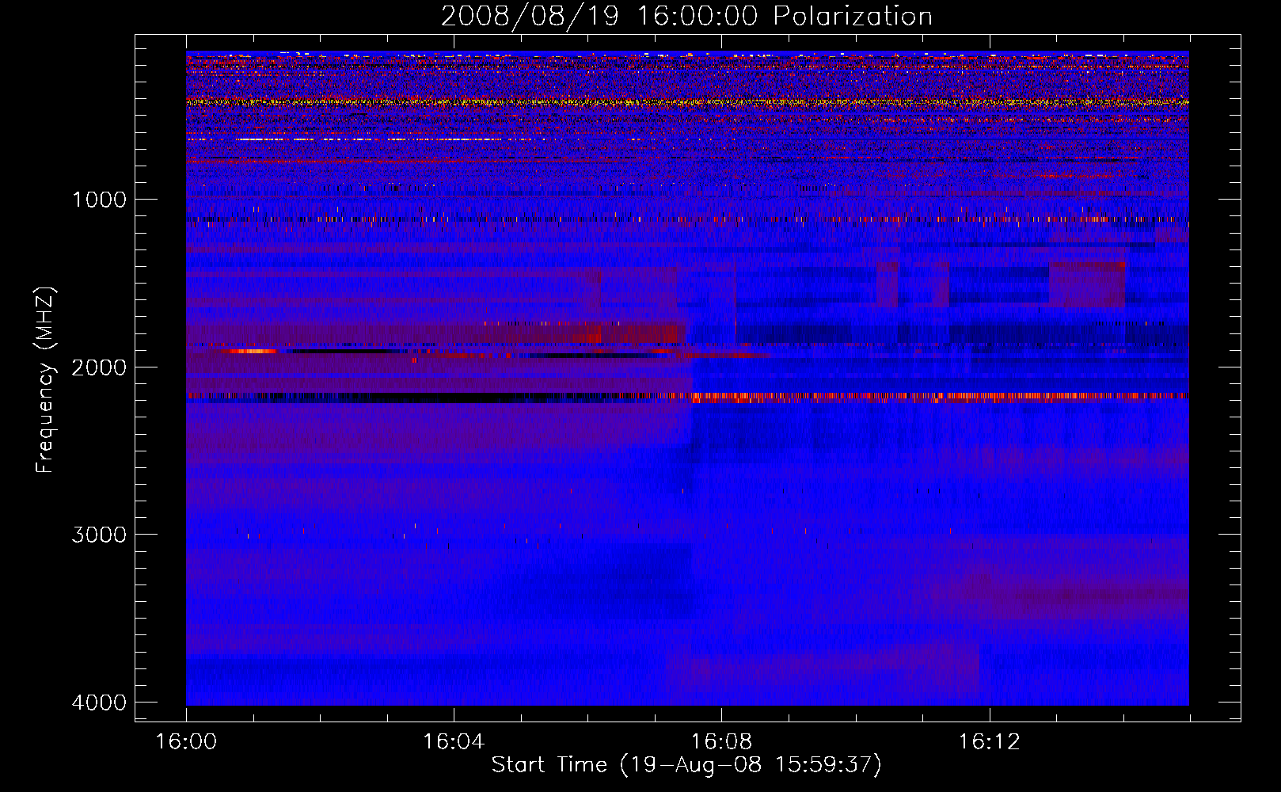The width and height of the screenshot is (1281, 792).
Task: Click the 16:08 time tick label
Action: point(721,742)
